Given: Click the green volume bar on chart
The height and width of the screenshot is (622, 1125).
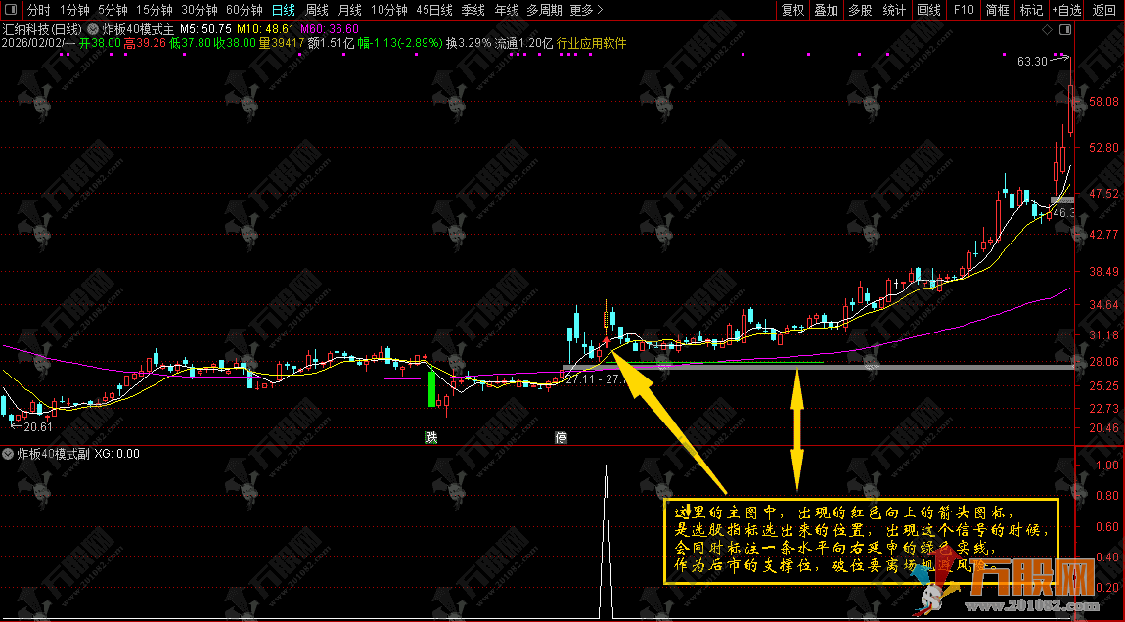Looking at the screenshot, I should [430, 388].
